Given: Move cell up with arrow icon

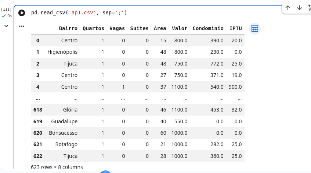Looking at the screenshot, I should [288, 8].
